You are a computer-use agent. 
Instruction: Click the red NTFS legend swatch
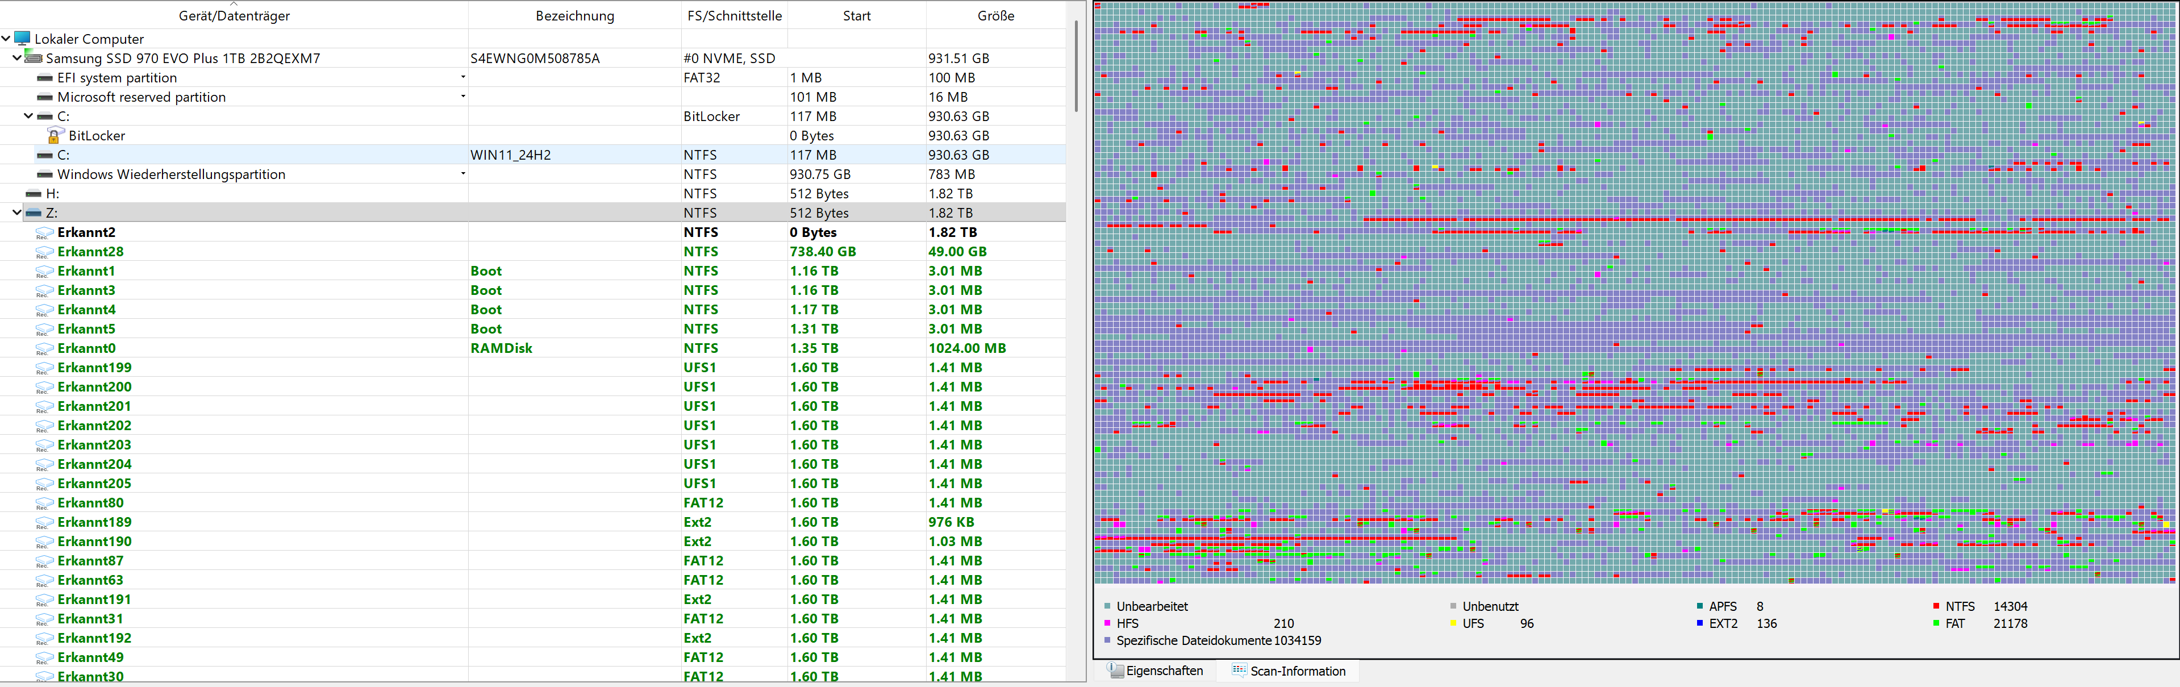(x=1936, y=607)
